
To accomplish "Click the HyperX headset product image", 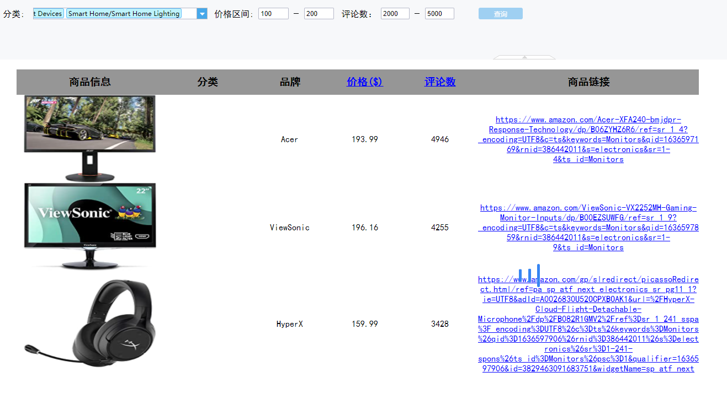I will (89, 323).
